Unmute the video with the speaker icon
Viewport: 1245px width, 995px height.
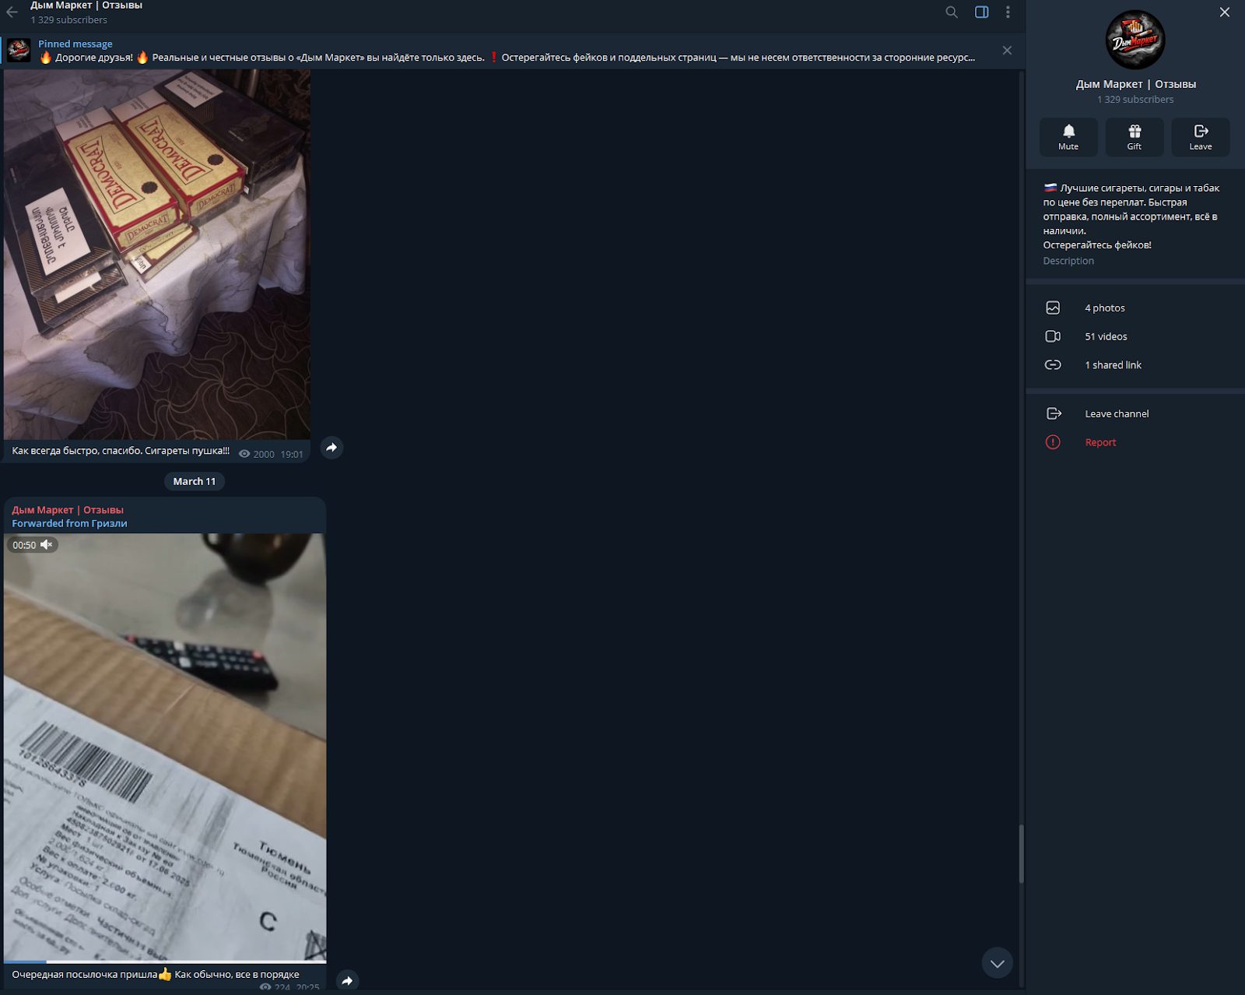[x=47, y=545]
